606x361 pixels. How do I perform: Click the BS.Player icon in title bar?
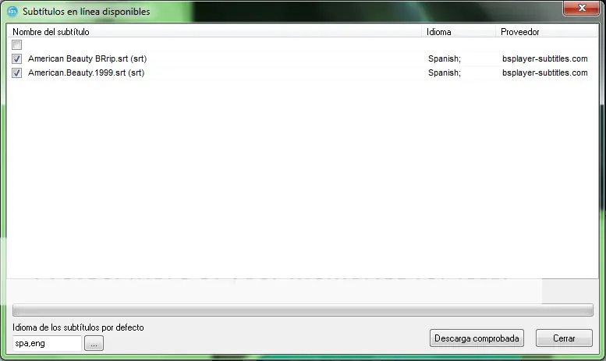[x=12, y=11]
